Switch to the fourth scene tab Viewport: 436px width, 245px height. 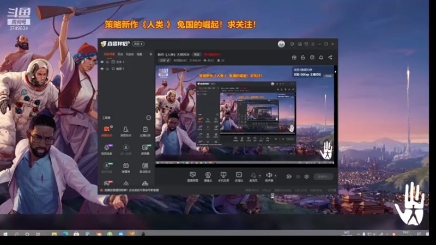click(140, 54)
